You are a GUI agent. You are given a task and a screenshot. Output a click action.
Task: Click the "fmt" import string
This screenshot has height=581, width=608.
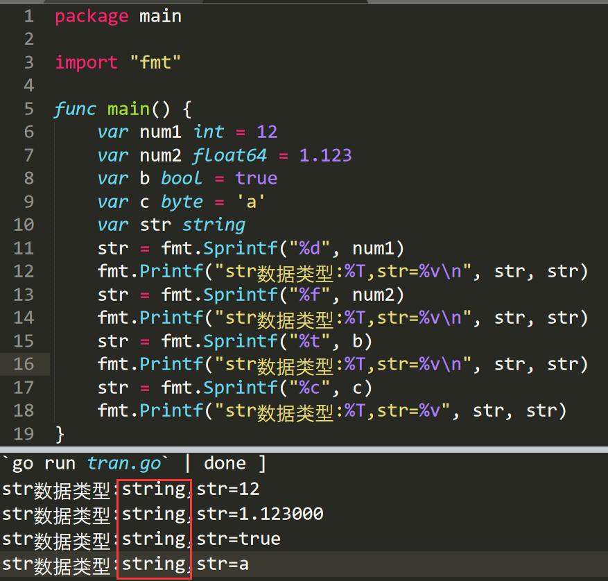[x=155, y=62]
